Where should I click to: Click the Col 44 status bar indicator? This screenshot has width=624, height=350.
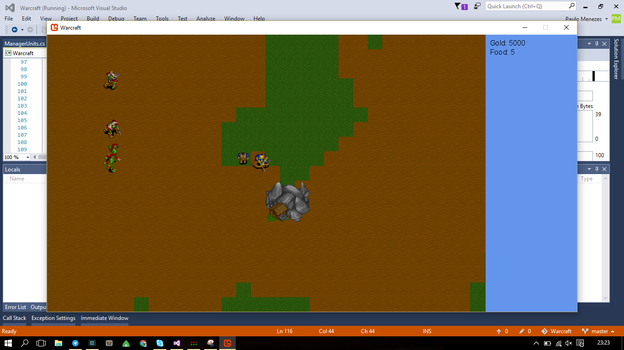tap(326, 331)
